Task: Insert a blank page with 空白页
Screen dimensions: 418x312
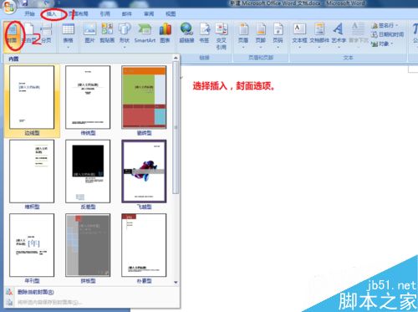Action: 28,33
